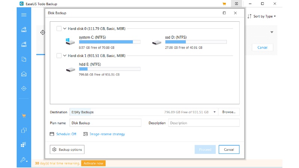Open the Schedule: Off link
Screen dimensions: 299x168
point(66,134)
